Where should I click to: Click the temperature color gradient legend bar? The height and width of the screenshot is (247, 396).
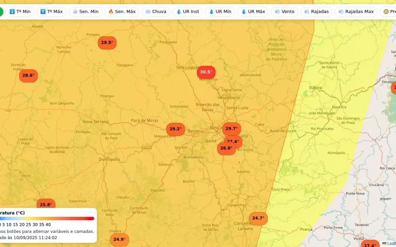[x=47, y=218]
